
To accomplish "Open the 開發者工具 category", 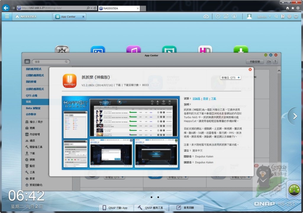I will [x=34, y=147].
